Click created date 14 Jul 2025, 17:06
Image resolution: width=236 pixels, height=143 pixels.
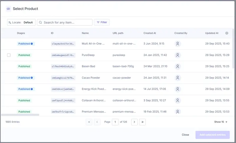coord(155,89)
